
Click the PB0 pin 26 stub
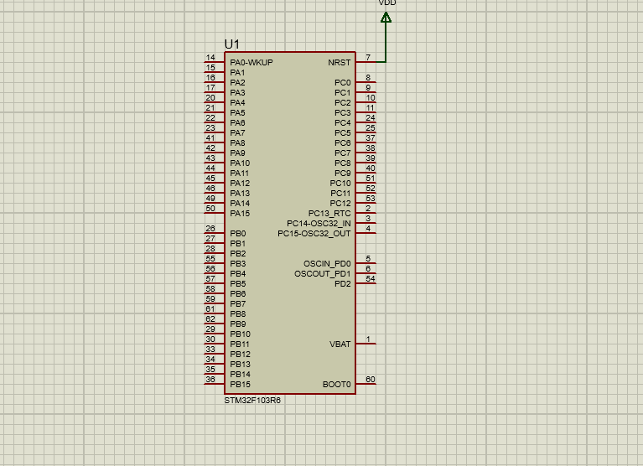pos(215,233)
